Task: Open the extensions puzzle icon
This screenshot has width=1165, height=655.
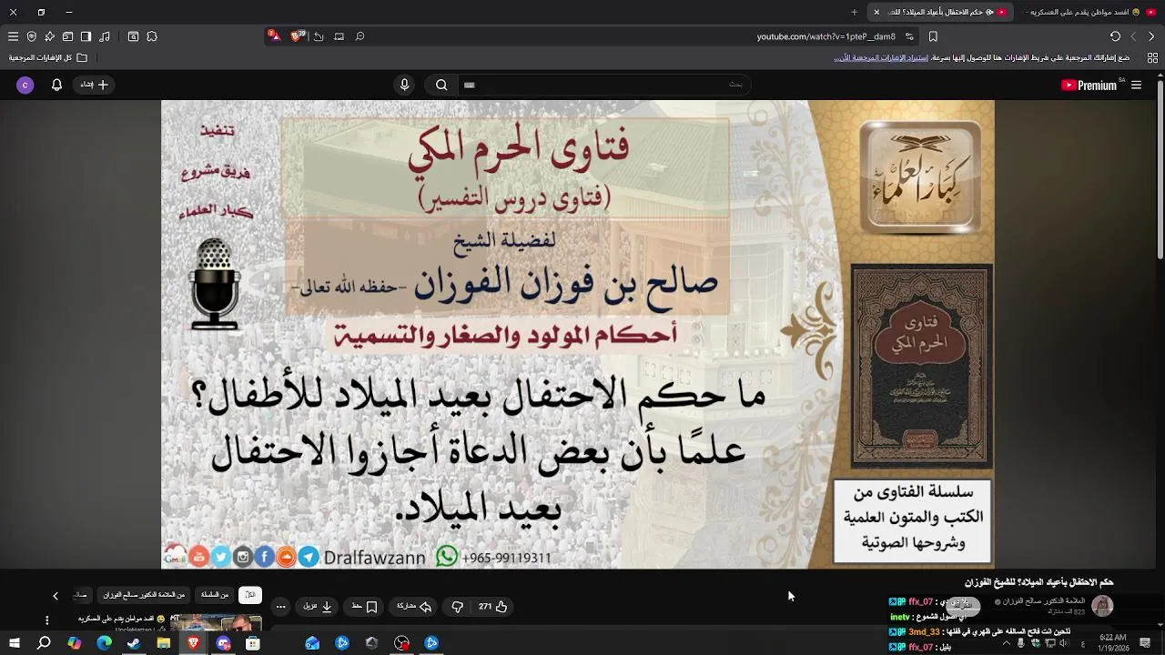Action: pos(152,36)
